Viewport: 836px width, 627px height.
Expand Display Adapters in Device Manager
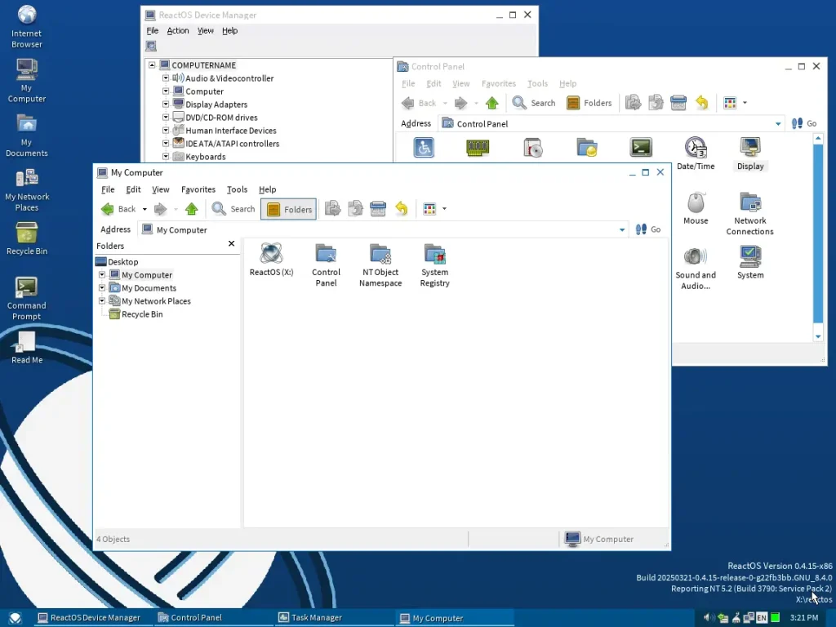[x=166, y=104]
